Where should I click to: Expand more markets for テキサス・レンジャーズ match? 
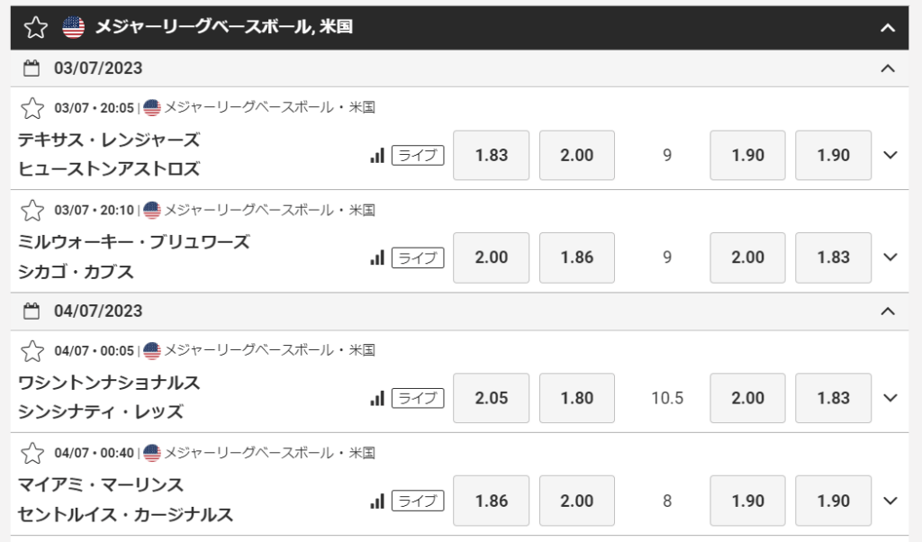[x=890, y=155]
